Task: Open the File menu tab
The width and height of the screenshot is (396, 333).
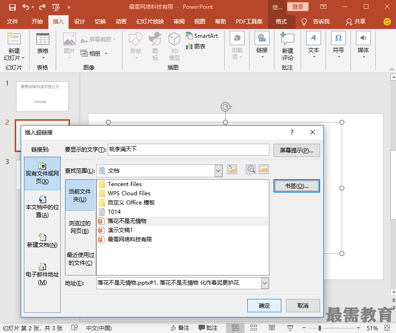Action: coord(12,22)
